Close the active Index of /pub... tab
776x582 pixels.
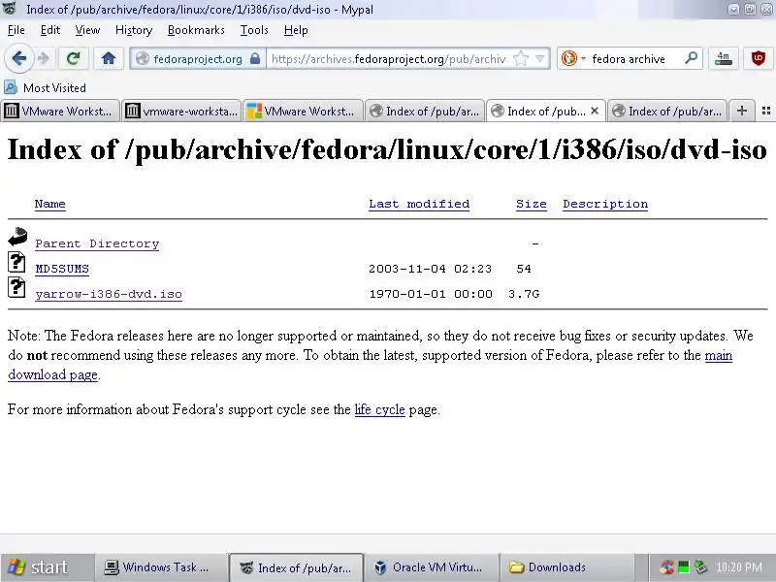[x=595, y=111]
